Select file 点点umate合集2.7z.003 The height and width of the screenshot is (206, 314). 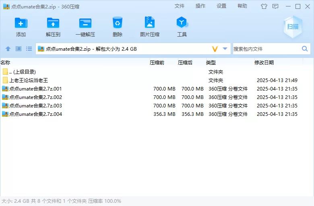(x=152, y=105)
